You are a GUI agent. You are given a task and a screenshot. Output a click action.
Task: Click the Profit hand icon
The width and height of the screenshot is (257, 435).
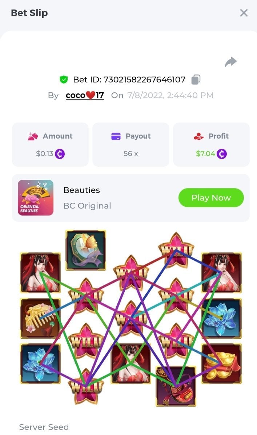tap(198, 136)
